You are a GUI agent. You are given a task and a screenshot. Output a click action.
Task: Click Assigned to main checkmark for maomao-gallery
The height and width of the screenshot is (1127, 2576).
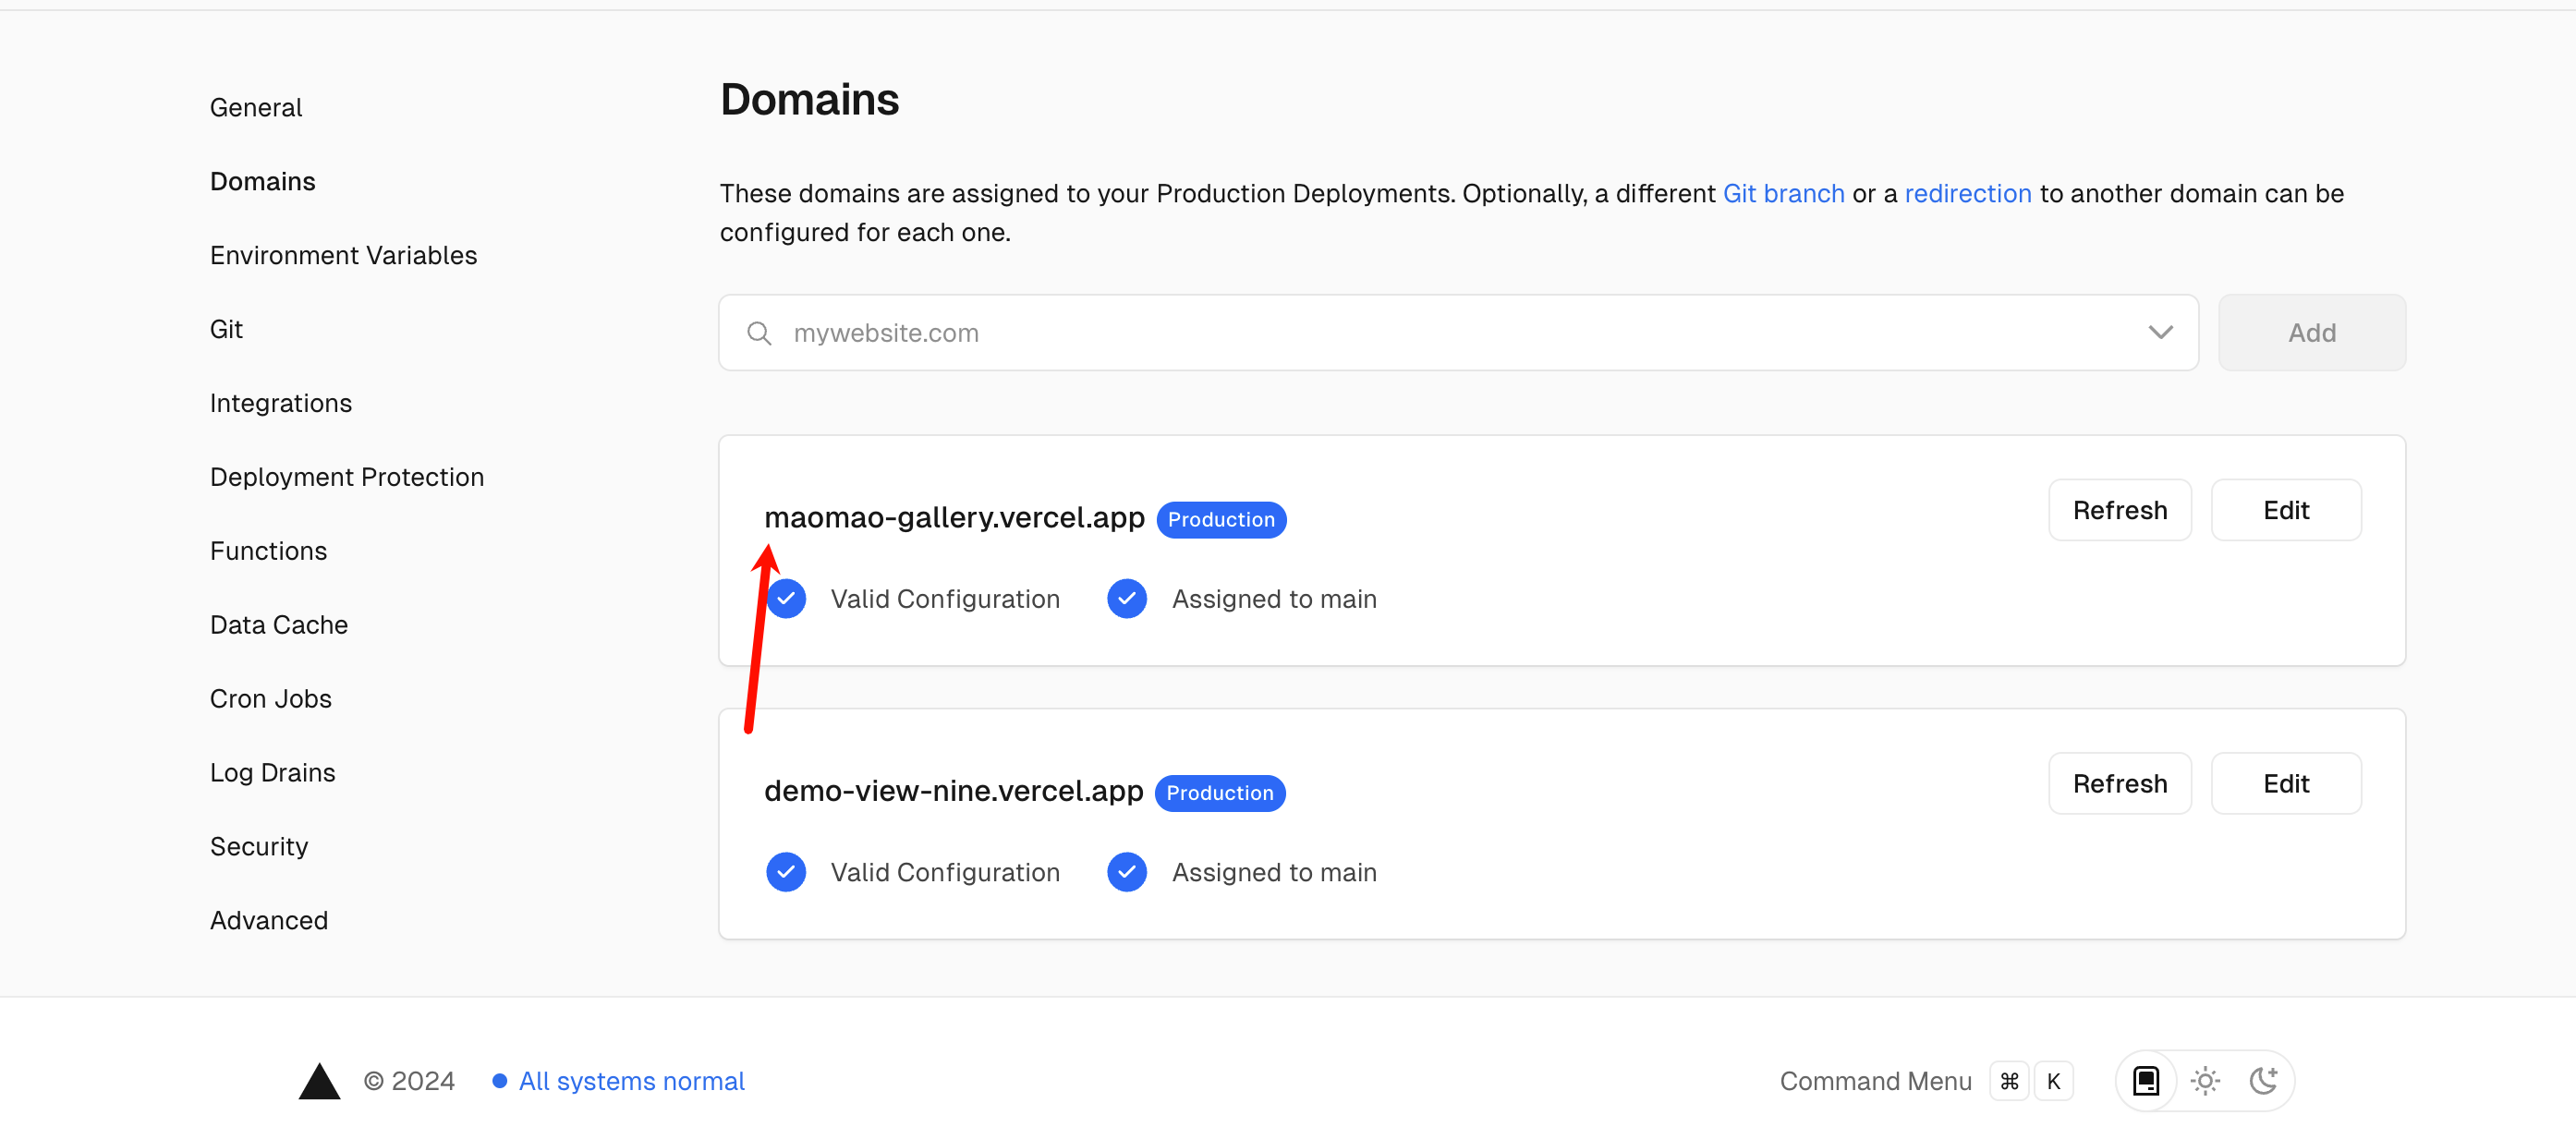(1127, 599)
